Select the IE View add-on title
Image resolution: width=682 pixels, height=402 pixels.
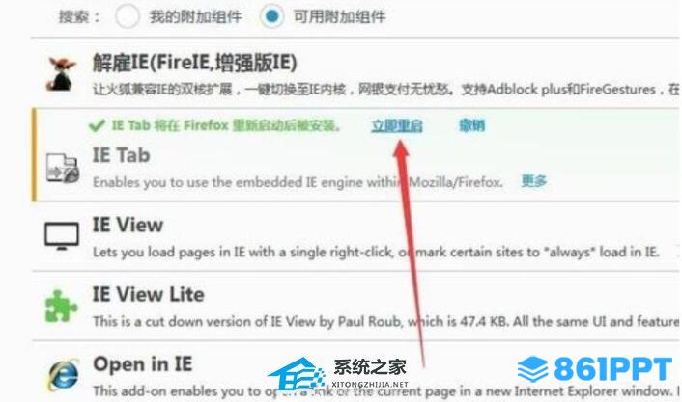[x=128, y=225]
